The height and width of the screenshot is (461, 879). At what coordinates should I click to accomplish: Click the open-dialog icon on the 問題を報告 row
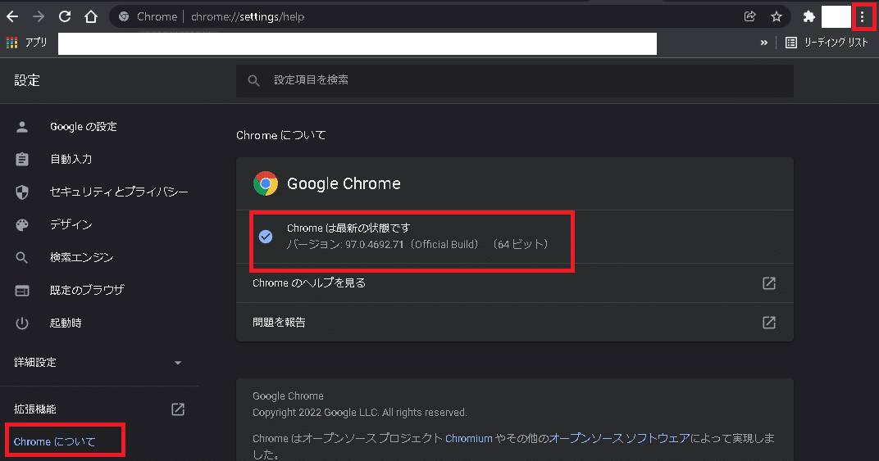[x=769, y=322]
